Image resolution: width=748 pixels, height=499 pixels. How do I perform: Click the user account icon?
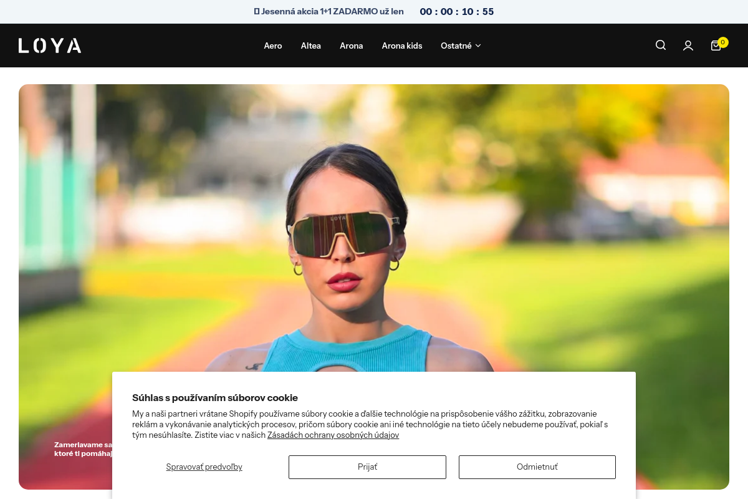coord(688,46)
